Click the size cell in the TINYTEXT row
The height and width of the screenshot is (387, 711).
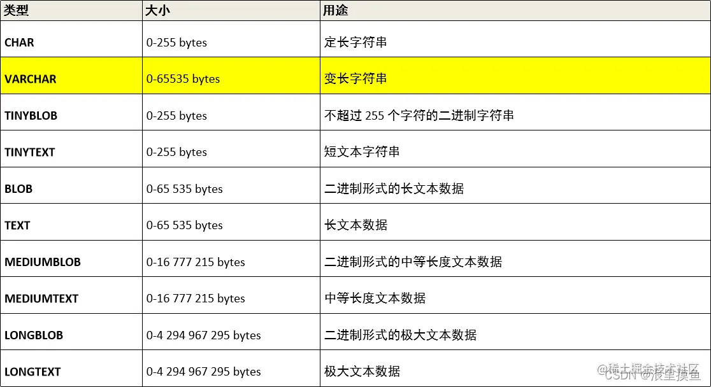231,149
